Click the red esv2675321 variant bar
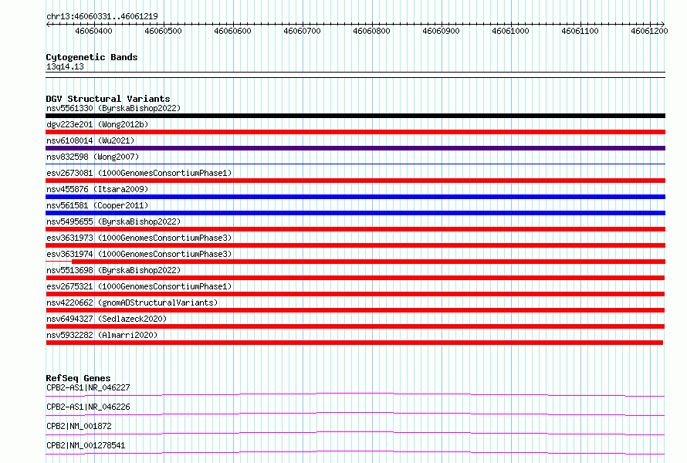 pos(355,294)
